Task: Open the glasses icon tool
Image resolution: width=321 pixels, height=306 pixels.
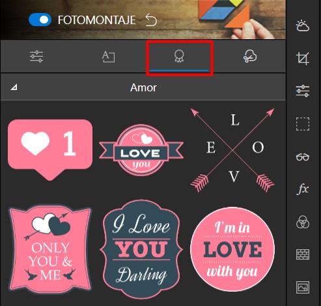Action: (x=303, y=157)
